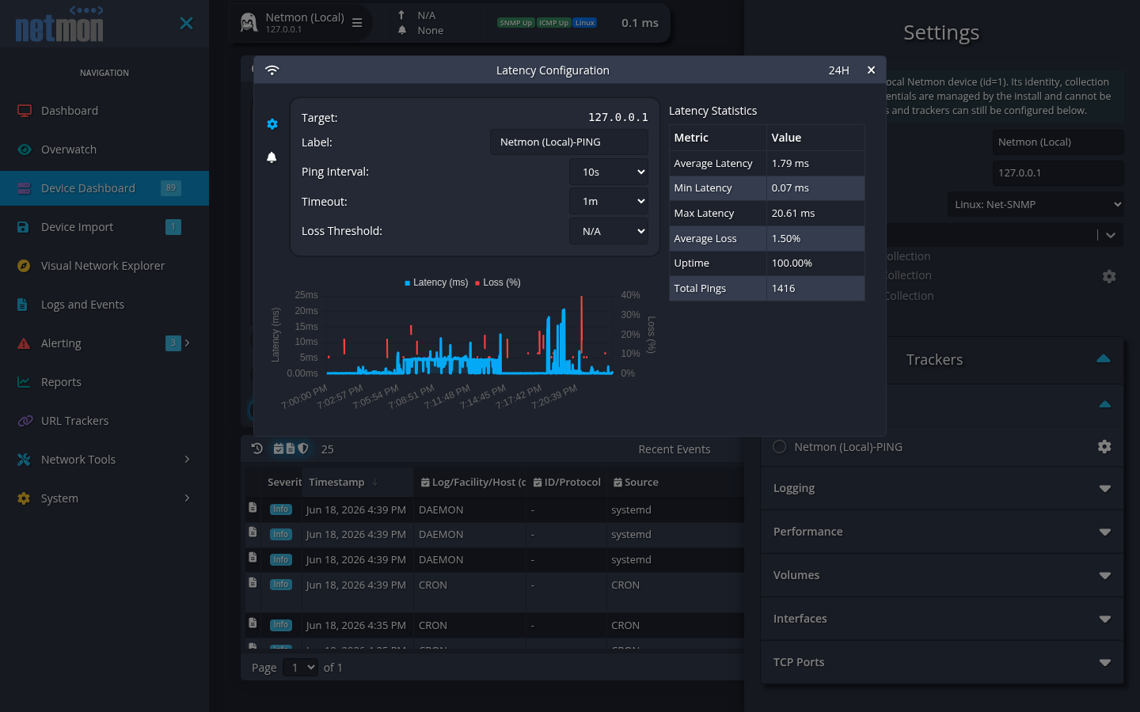
Task: Open the log document icon of first DAEMON row
Action: pos(253,507)
